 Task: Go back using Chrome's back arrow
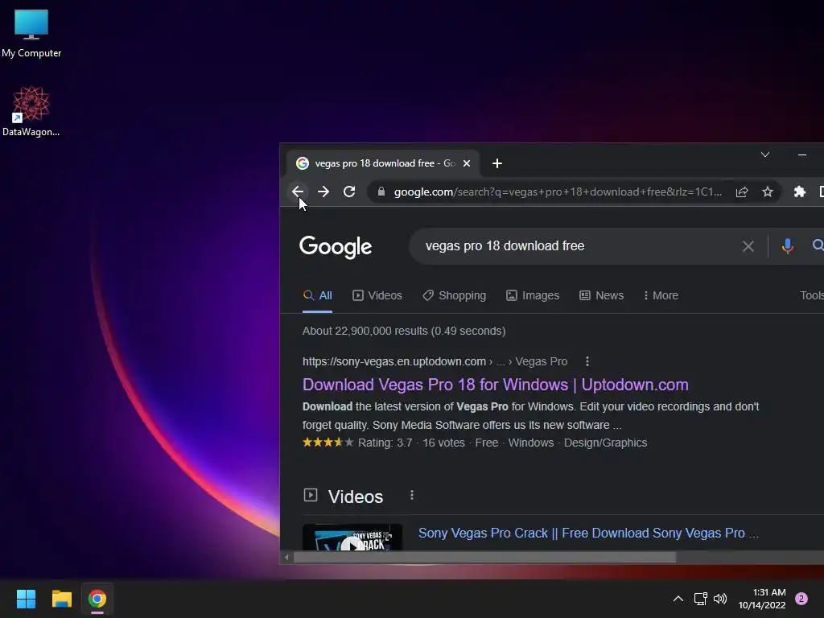point(298,192)
